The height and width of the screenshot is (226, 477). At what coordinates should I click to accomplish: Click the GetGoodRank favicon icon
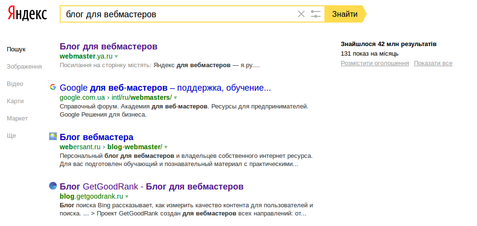(x=53, y=186)
